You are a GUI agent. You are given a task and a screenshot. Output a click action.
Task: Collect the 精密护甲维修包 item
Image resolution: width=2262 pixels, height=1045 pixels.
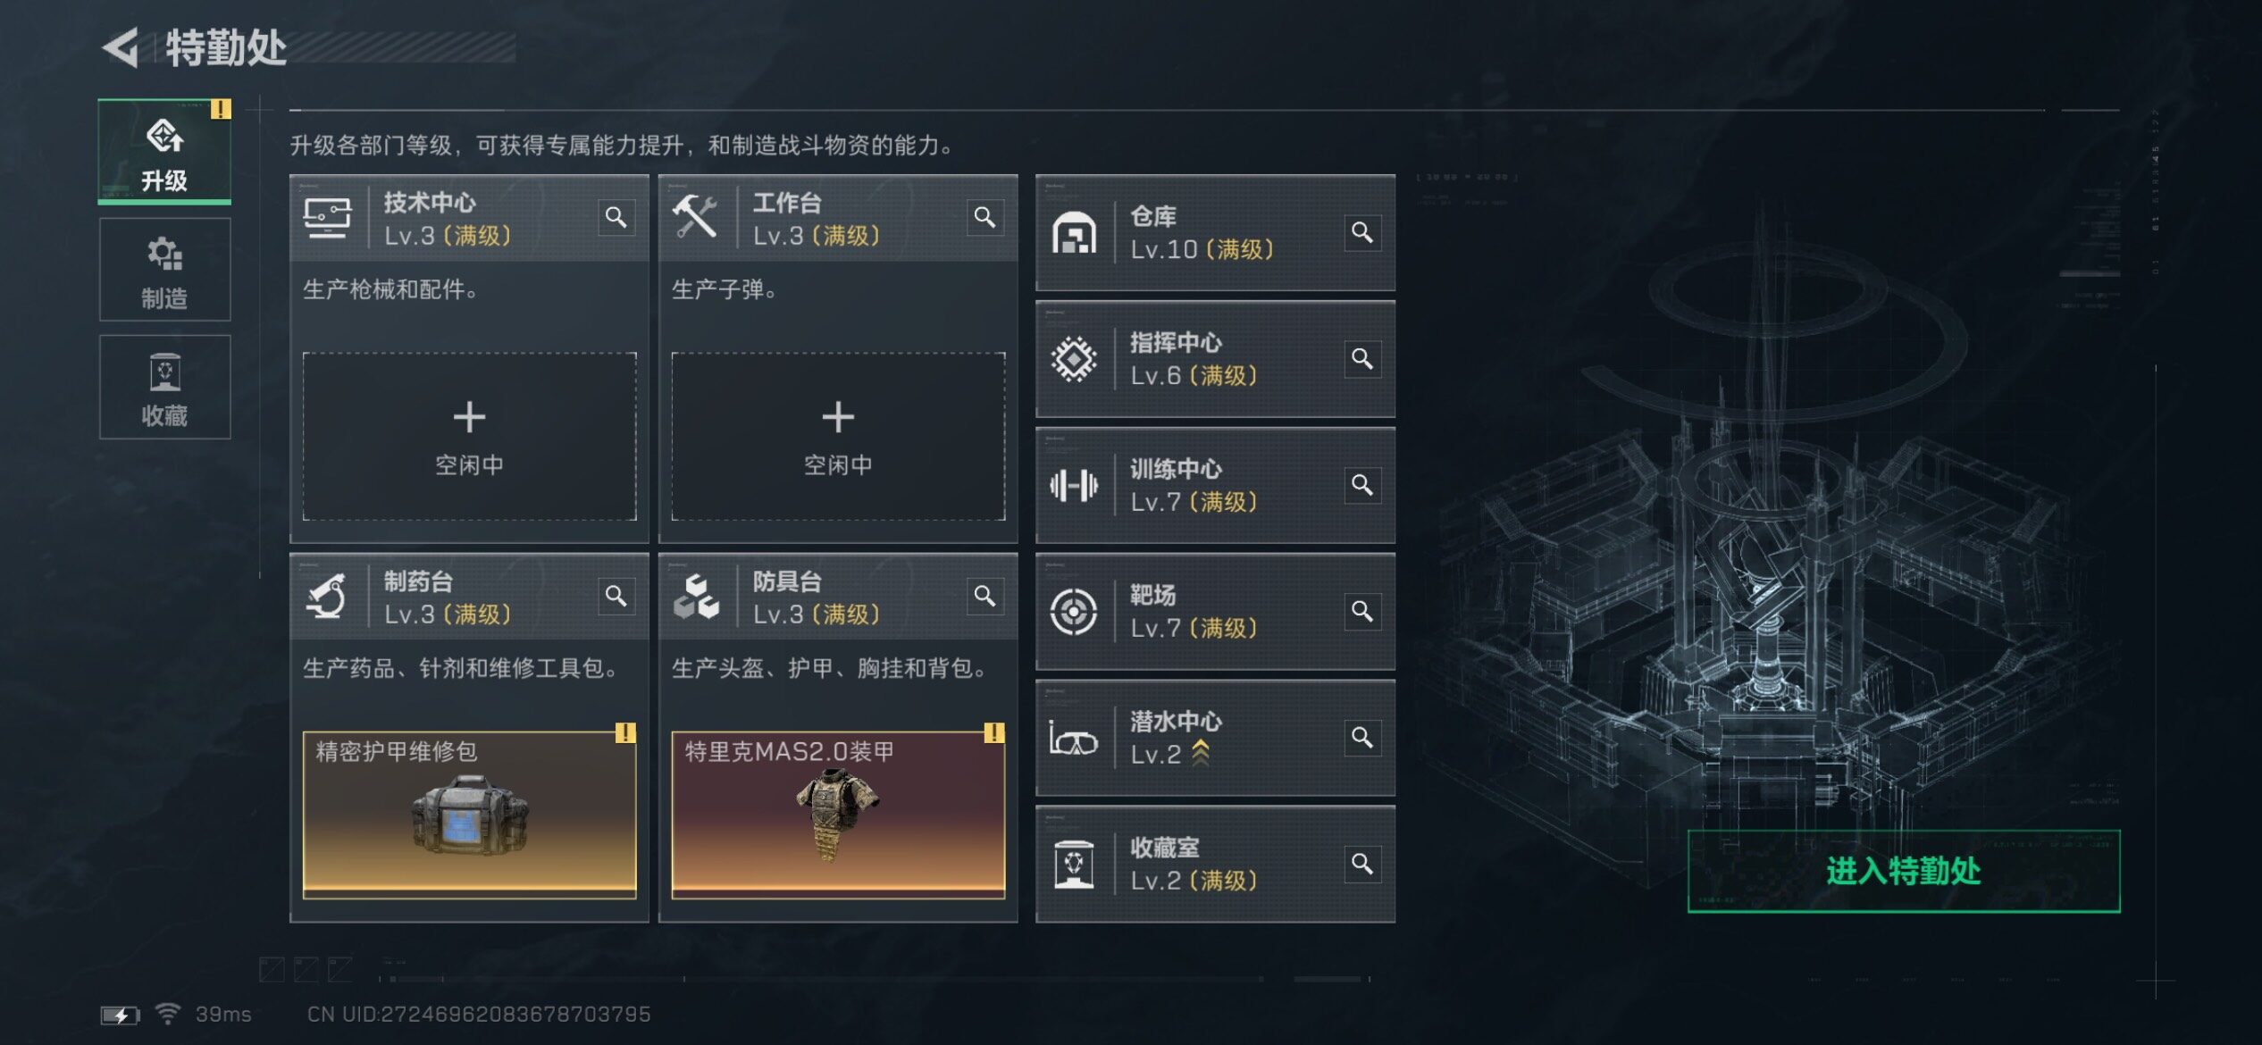[469, 815]
